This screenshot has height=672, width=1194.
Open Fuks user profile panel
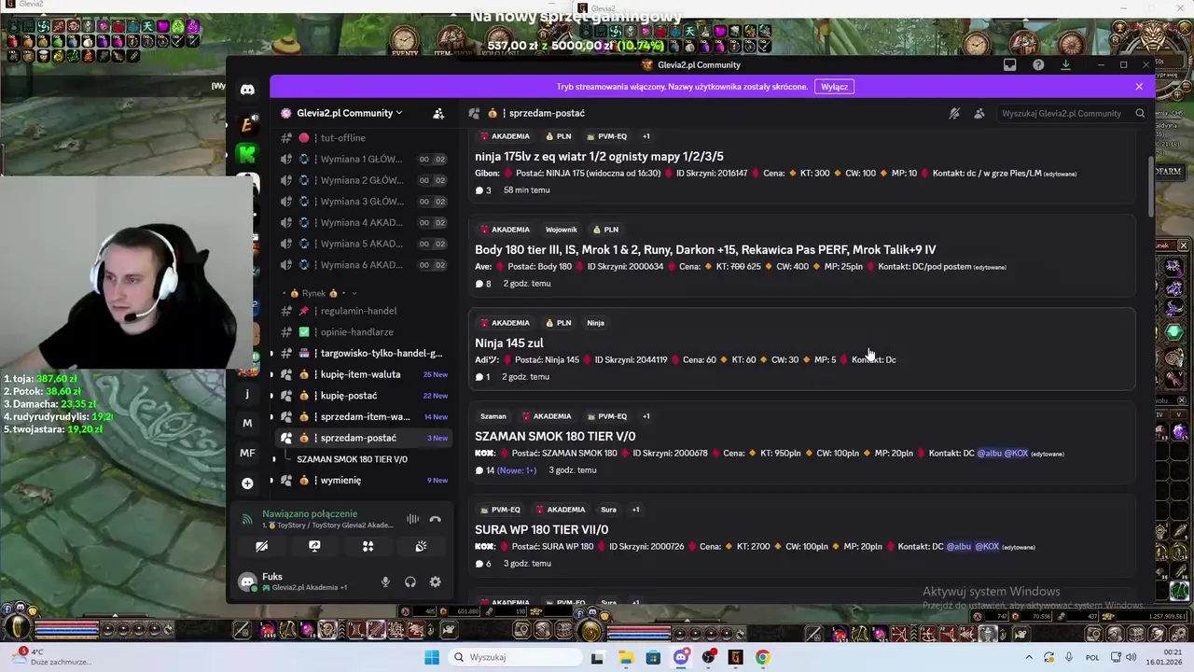303,581
